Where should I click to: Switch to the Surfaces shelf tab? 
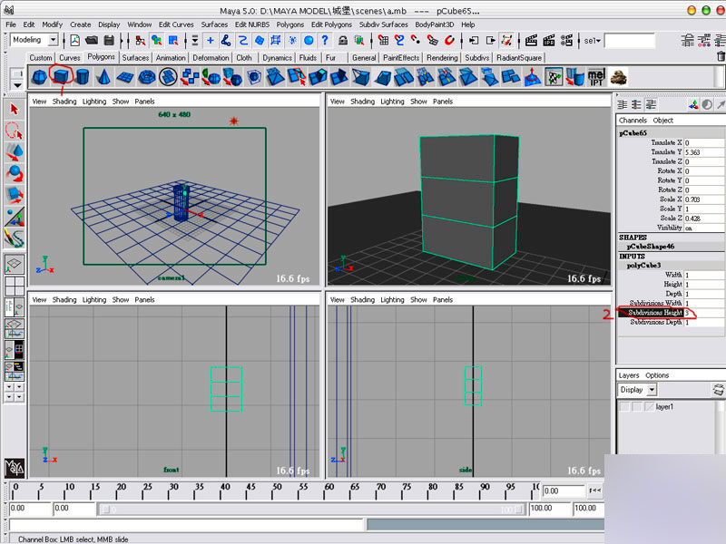click(x=136, y=58)
